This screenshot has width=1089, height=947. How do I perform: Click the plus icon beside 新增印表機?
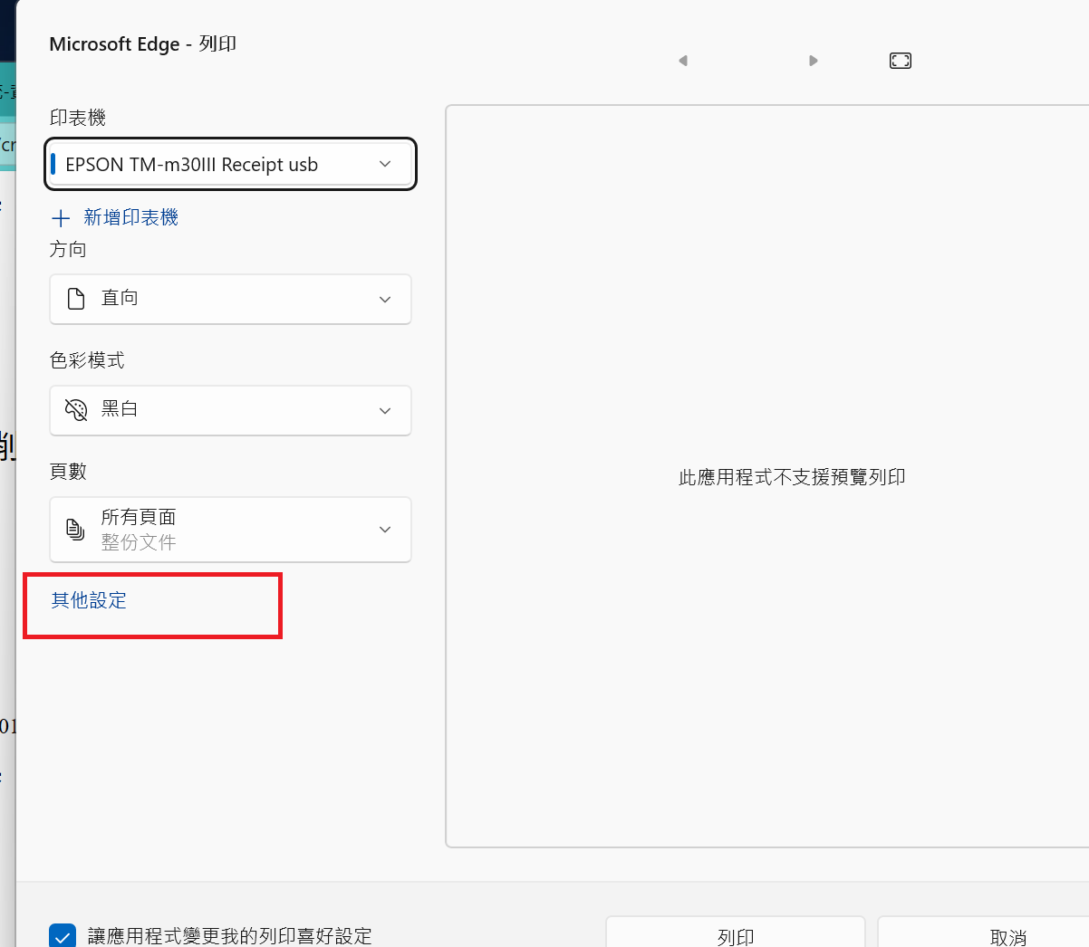tap(61, 218)
